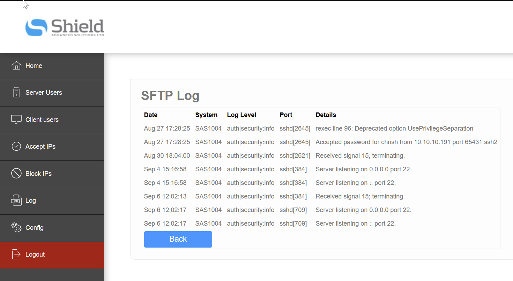Image resolution: width=513 pixels, height=281 pixels.
Task: Open the Home sidebar entry
Action: click(34, 65)
